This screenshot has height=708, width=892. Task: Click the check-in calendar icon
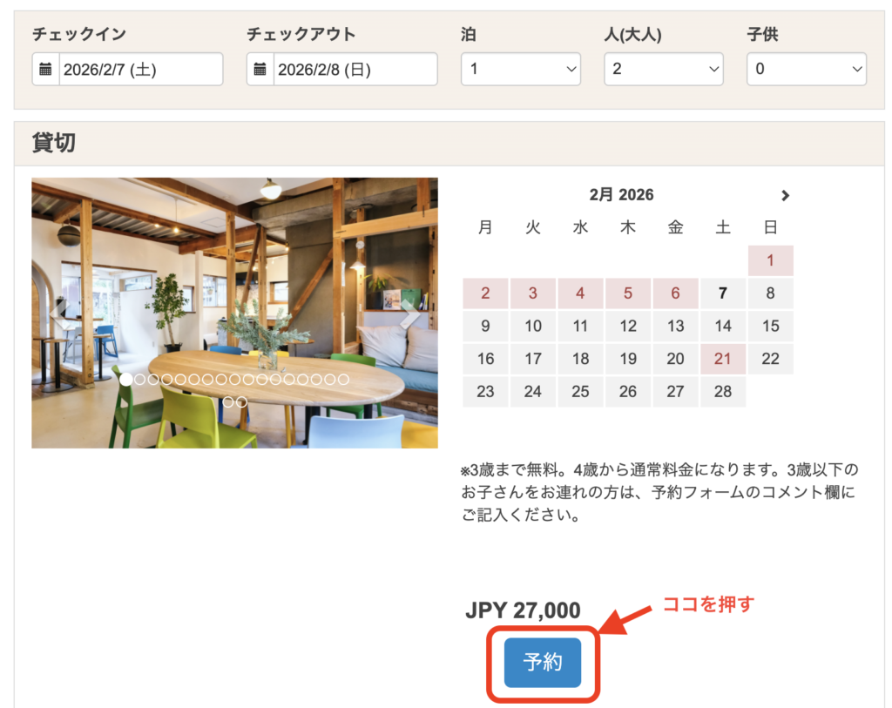point(46,70)
